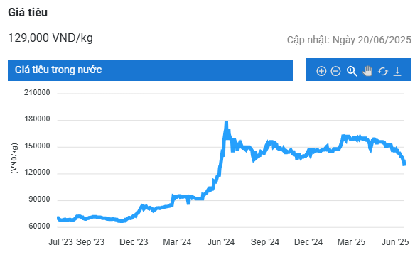Click the Mar '24 x-axis label
The image size is (420, 257).
pos(177,242)
